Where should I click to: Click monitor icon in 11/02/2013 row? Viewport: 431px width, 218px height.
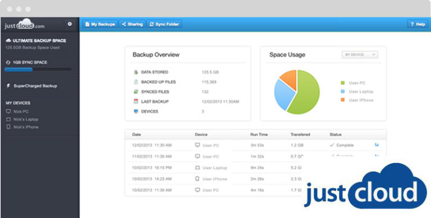click(x=198, y=156)
